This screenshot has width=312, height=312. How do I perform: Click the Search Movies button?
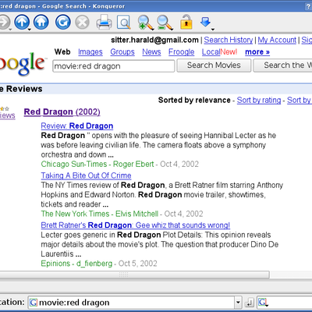click(x=214, y=66)
